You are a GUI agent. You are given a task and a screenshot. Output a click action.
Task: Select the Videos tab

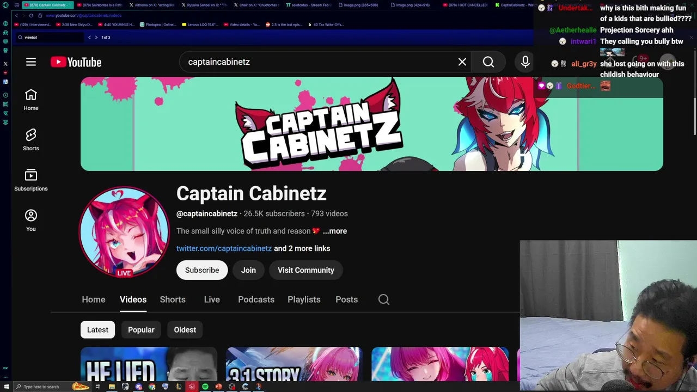[x=133, y=299]
